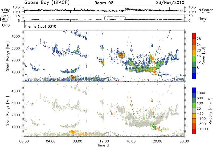The width and height of the screenshot is (213, 147).
Task: Click the "8" tick on the Freq. axis
Action: pyautogui.click(x=19, y=20)
